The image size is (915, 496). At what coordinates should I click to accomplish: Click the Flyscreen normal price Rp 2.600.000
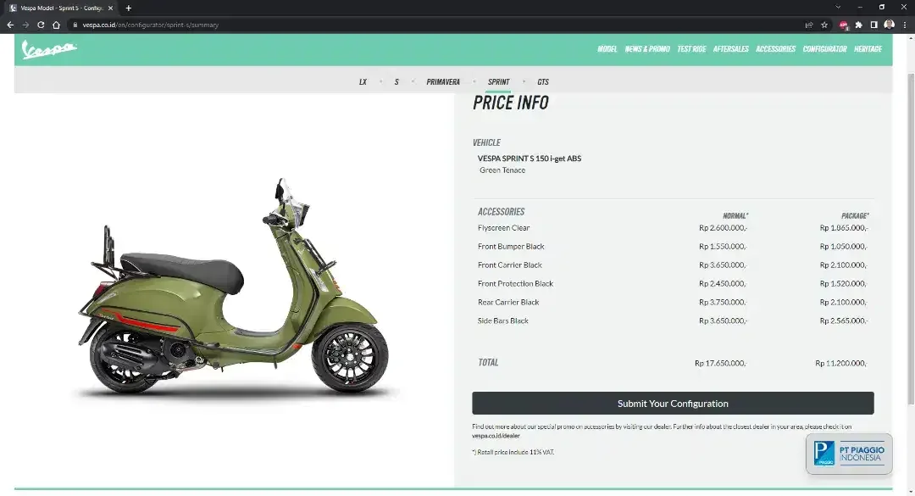click(x=723, y=228)
